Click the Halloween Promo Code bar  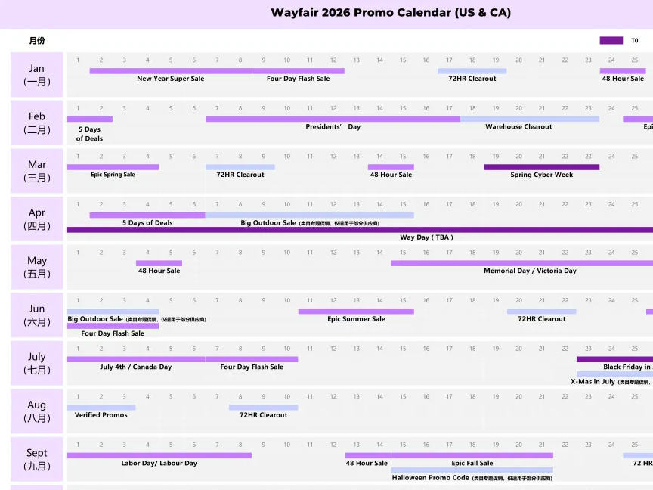coord(472,470)
